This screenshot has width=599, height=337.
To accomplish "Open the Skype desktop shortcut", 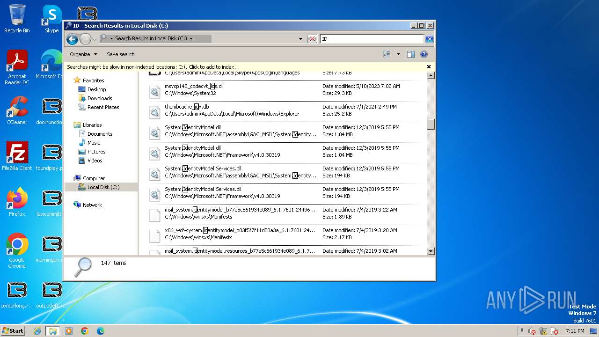I will point(52,19).
